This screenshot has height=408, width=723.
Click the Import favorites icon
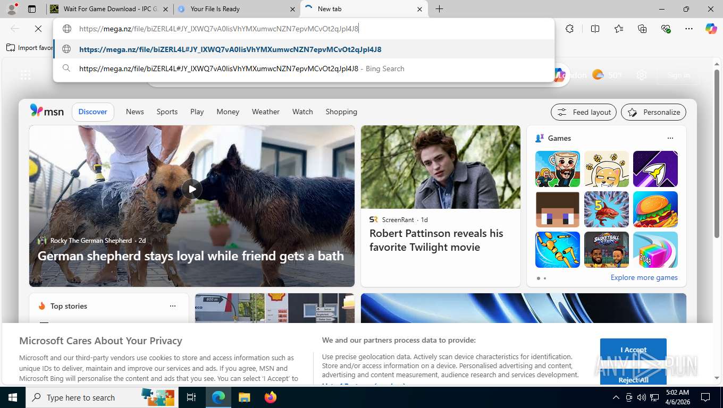(x=11, y=48)
